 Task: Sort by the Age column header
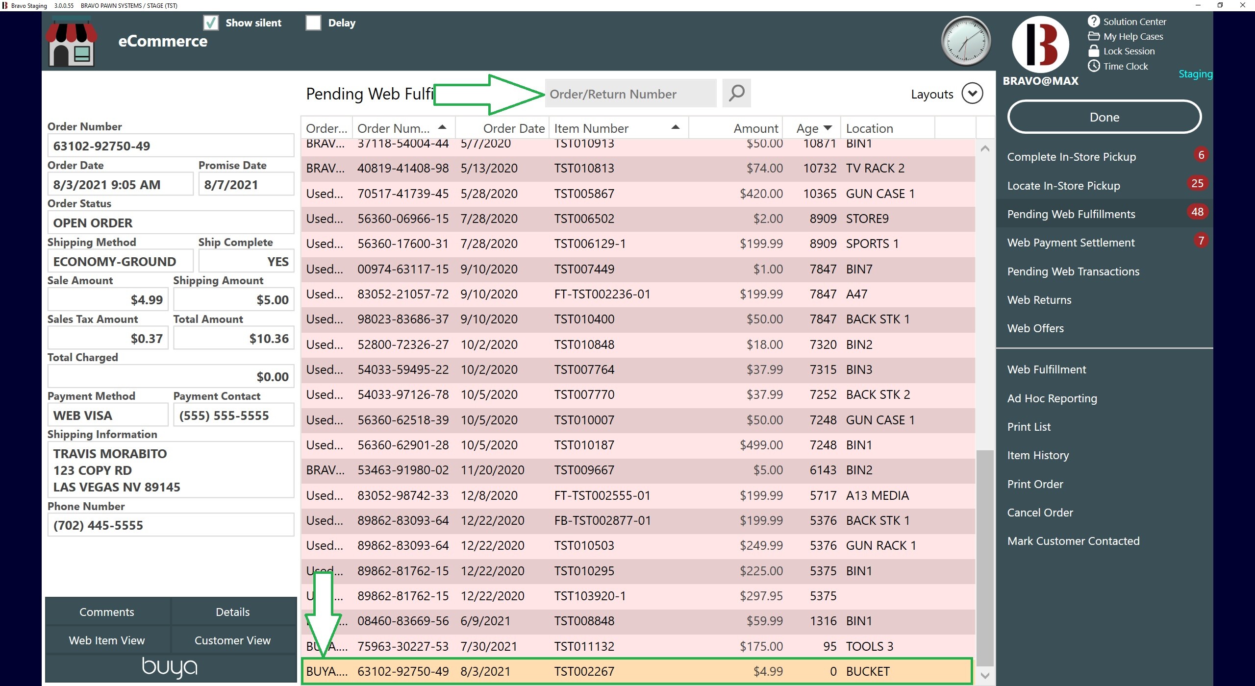click(812, 128)
